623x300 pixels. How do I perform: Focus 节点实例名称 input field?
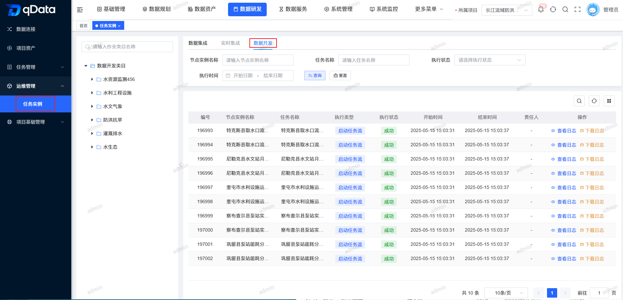[258, 60]
